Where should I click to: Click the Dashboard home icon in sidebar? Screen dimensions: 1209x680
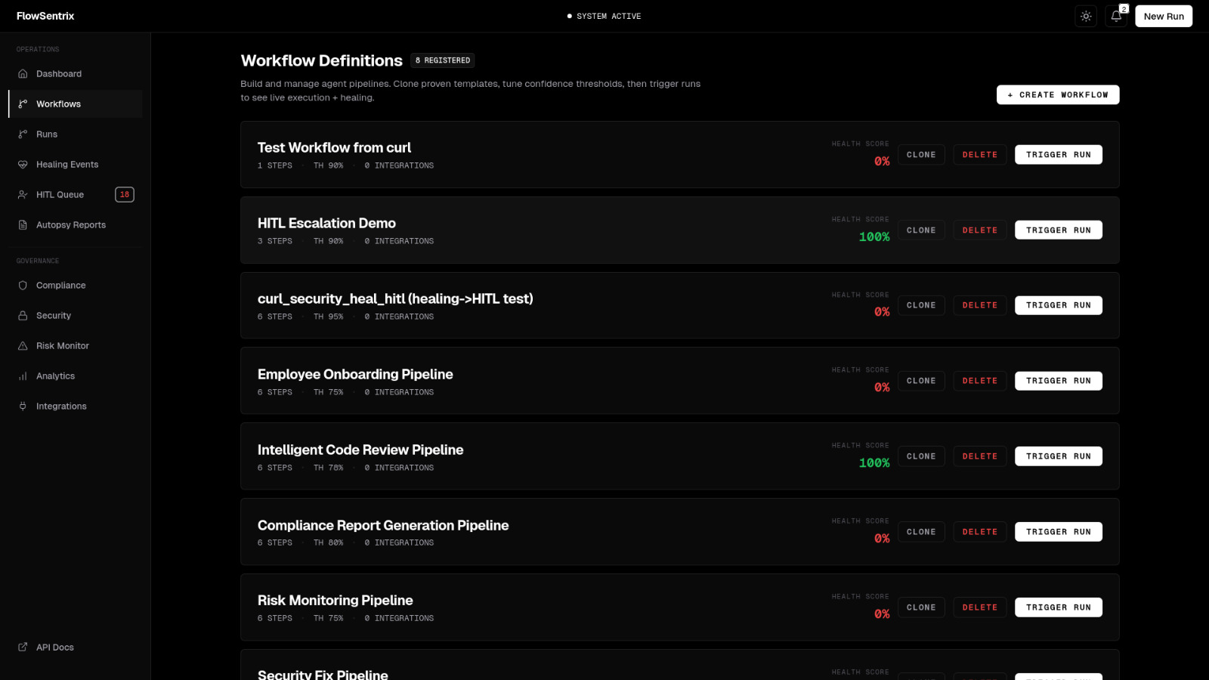coord(23,74)
